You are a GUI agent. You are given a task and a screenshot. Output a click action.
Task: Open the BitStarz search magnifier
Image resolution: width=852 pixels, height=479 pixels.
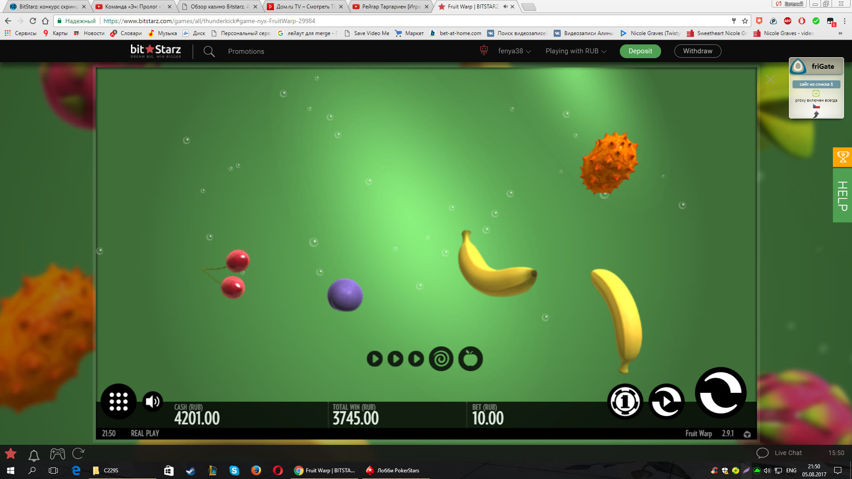tap(209, 51)
